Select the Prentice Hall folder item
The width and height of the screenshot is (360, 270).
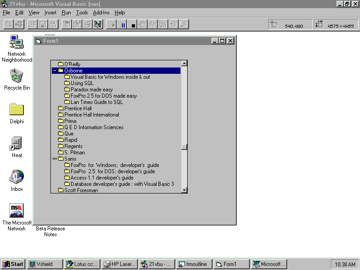pos(77,108)
